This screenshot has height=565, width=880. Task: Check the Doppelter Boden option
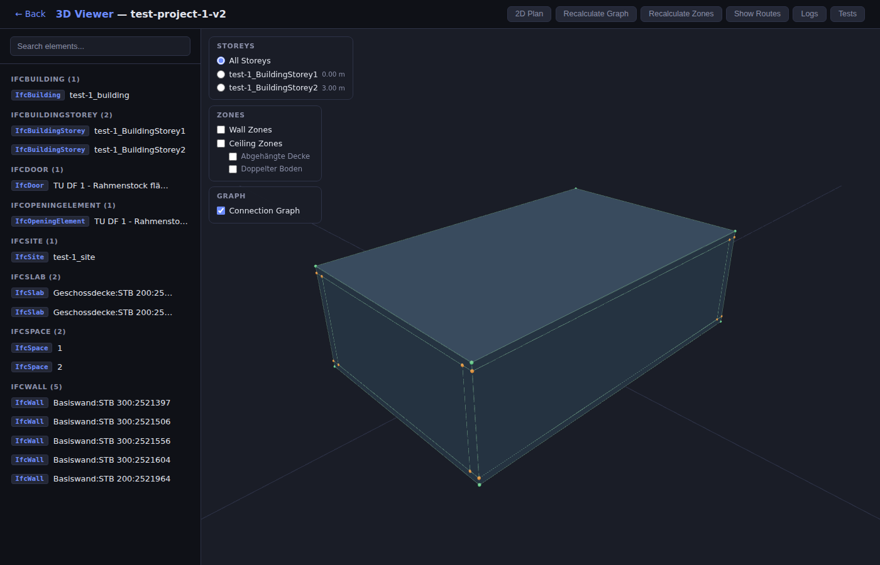233,169
